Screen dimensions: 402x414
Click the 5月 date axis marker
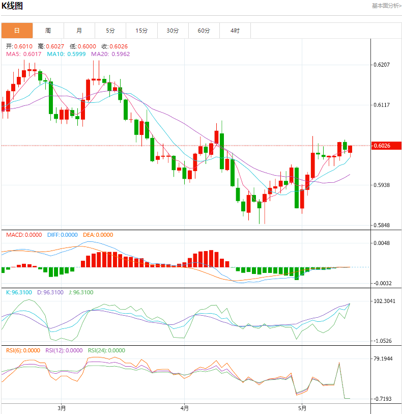click(x=302, y=407)
